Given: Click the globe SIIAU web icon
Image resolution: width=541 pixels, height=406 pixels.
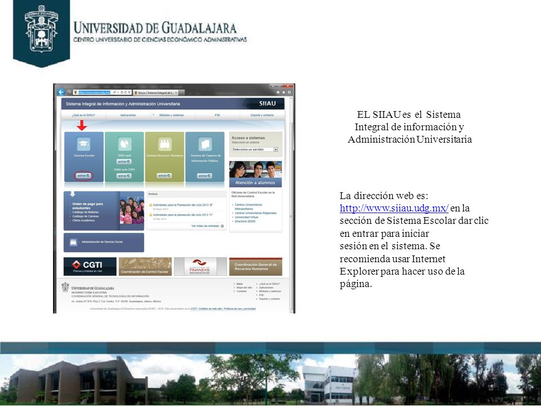Looking at the screenshot, I should (x=124, y=144).
